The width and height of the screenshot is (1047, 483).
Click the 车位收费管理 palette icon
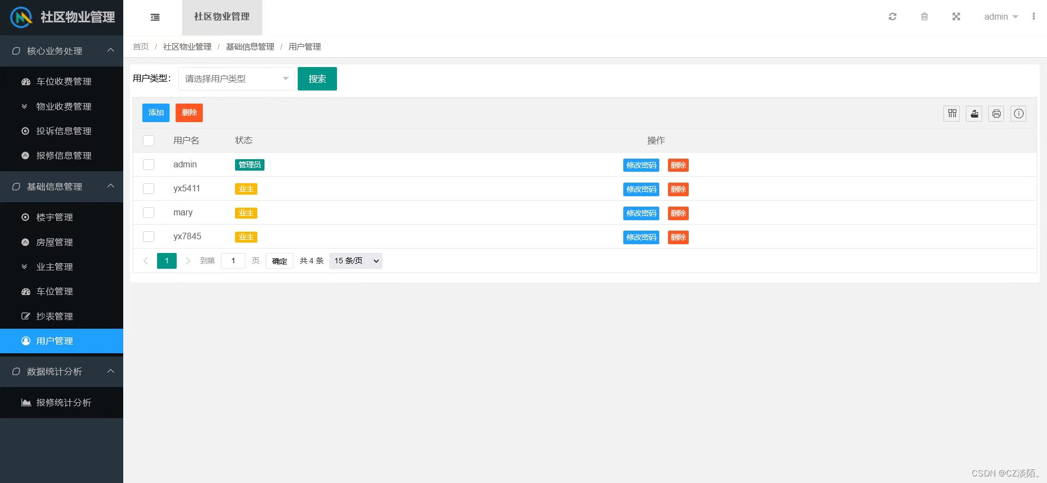26,82
